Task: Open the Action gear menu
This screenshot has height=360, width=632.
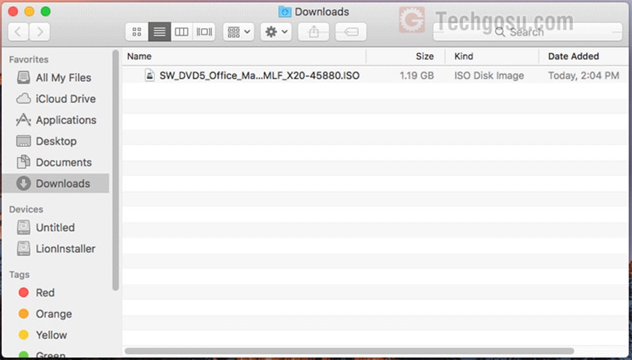Action: (x=276, y=32)
